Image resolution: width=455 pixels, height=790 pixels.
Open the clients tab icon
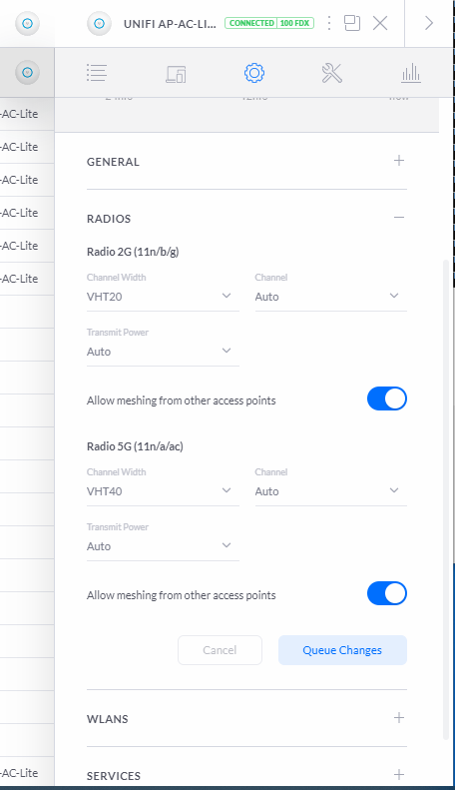click(x=176, y=74)
